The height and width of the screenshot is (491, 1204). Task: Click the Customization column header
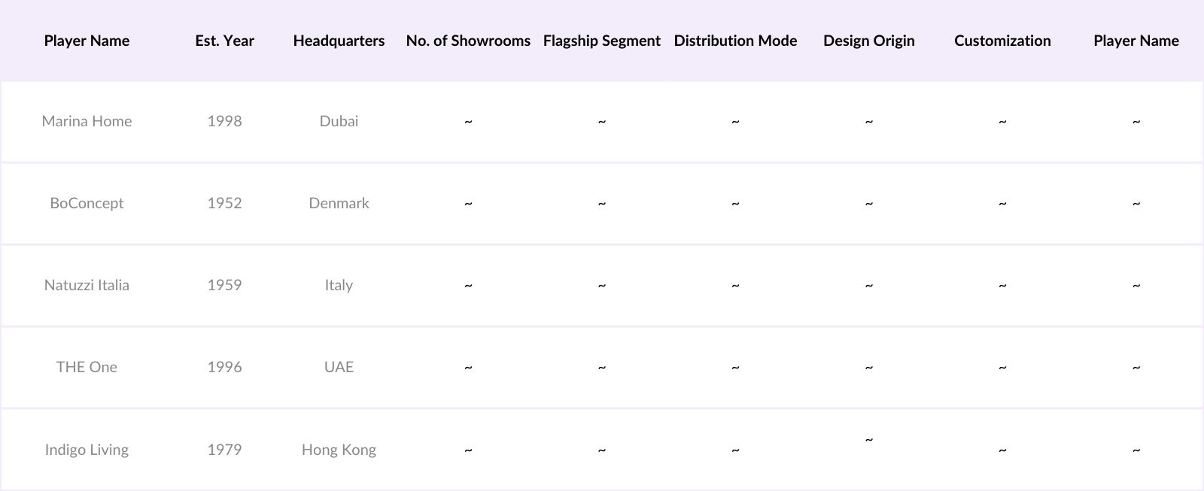[1002, 41]
